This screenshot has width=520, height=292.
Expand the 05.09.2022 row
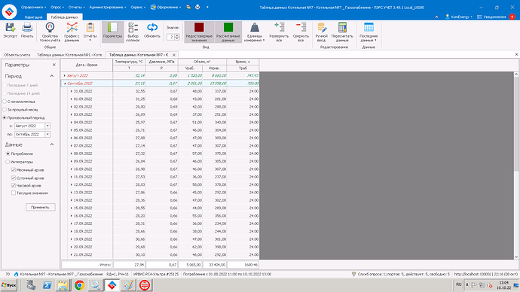(x=72, y=130)
